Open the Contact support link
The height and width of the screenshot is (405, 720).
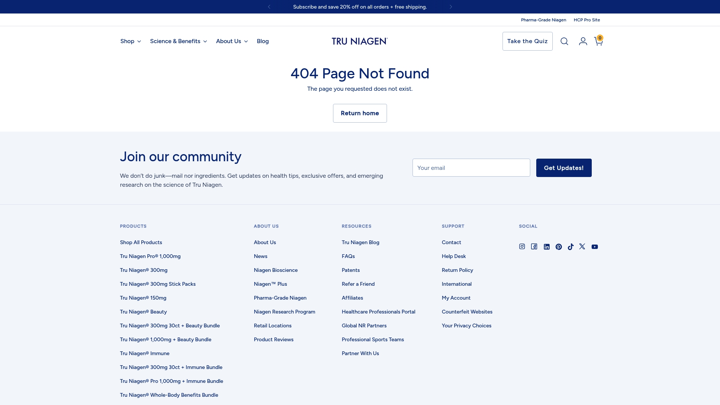pyautogui.click(x=451, y=243)
